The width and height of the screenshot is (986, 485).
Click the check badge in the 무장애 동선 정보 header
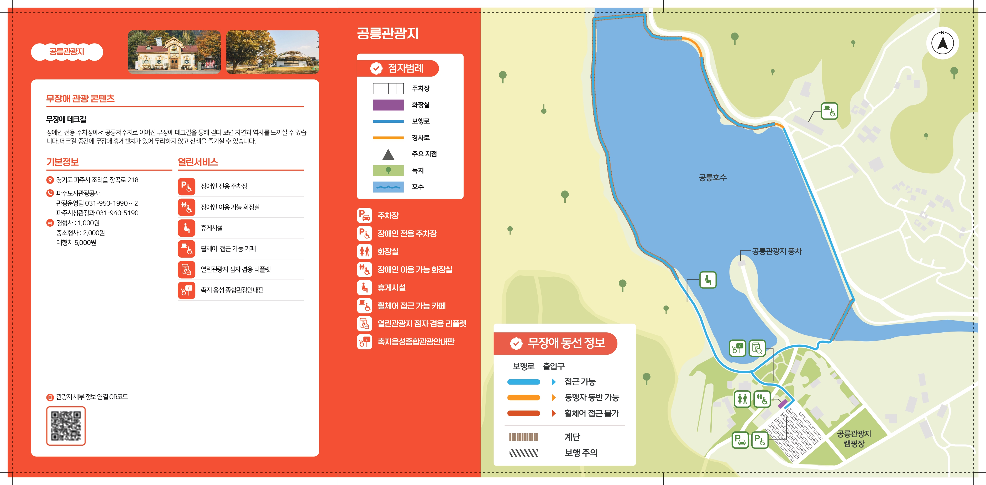(516, 343)
